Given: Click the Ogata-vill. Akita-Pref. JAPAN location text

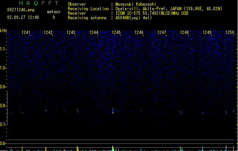Looking at the screenshot, I should [169, 9].
